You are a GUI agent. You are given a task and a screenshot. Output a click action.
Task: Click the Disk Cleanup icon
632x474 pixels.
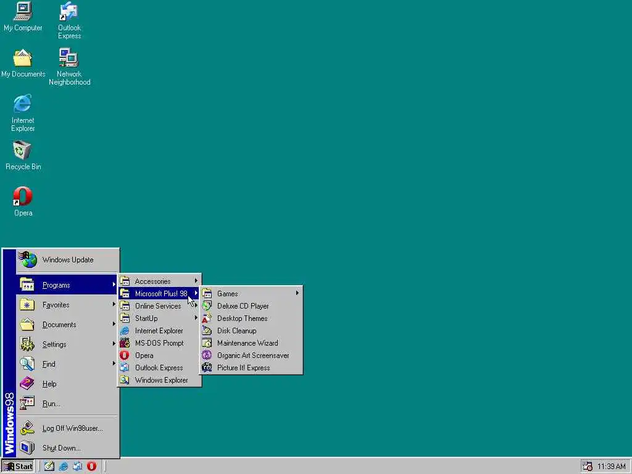point(207,331)
